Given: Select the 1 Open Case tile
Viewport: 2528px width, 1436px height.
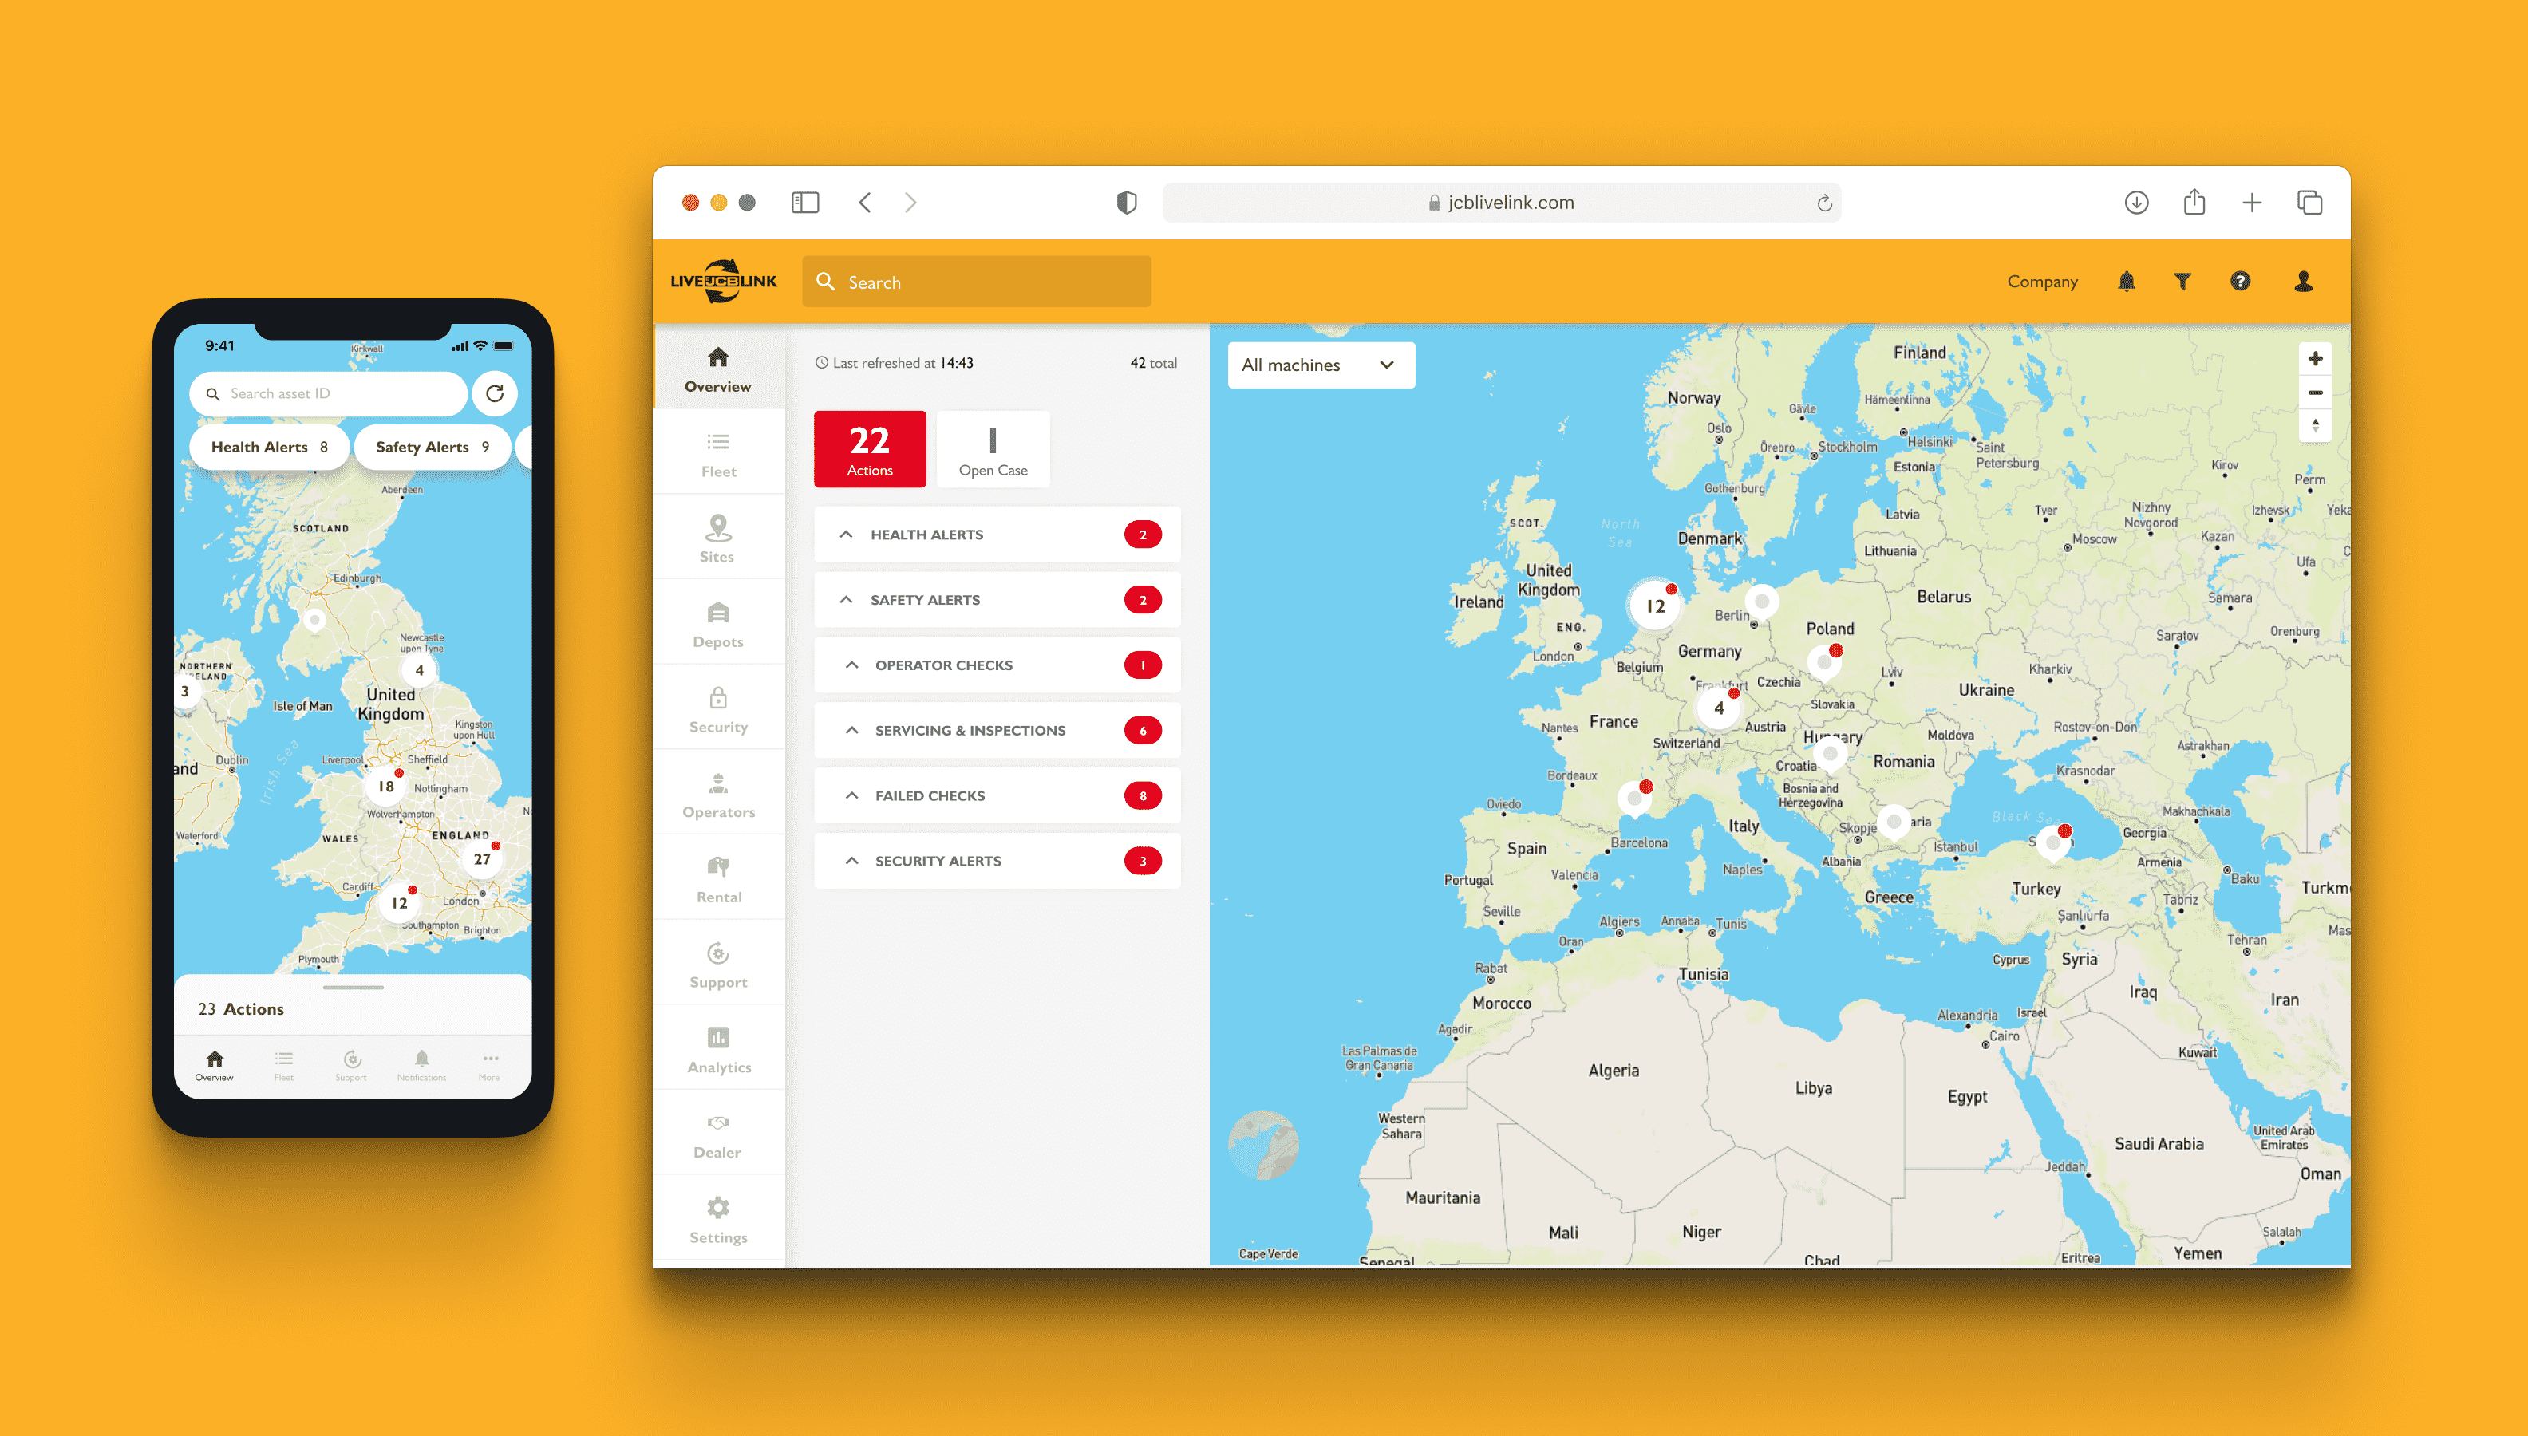Looking at the screenshot, I should (x=993, y=448).
